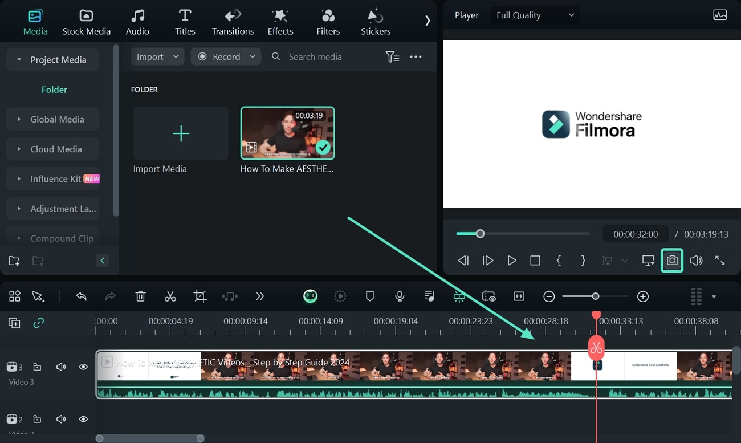741x443 pixels.
Task: Open the media filter sort icon
Action: tap(392, 56)
